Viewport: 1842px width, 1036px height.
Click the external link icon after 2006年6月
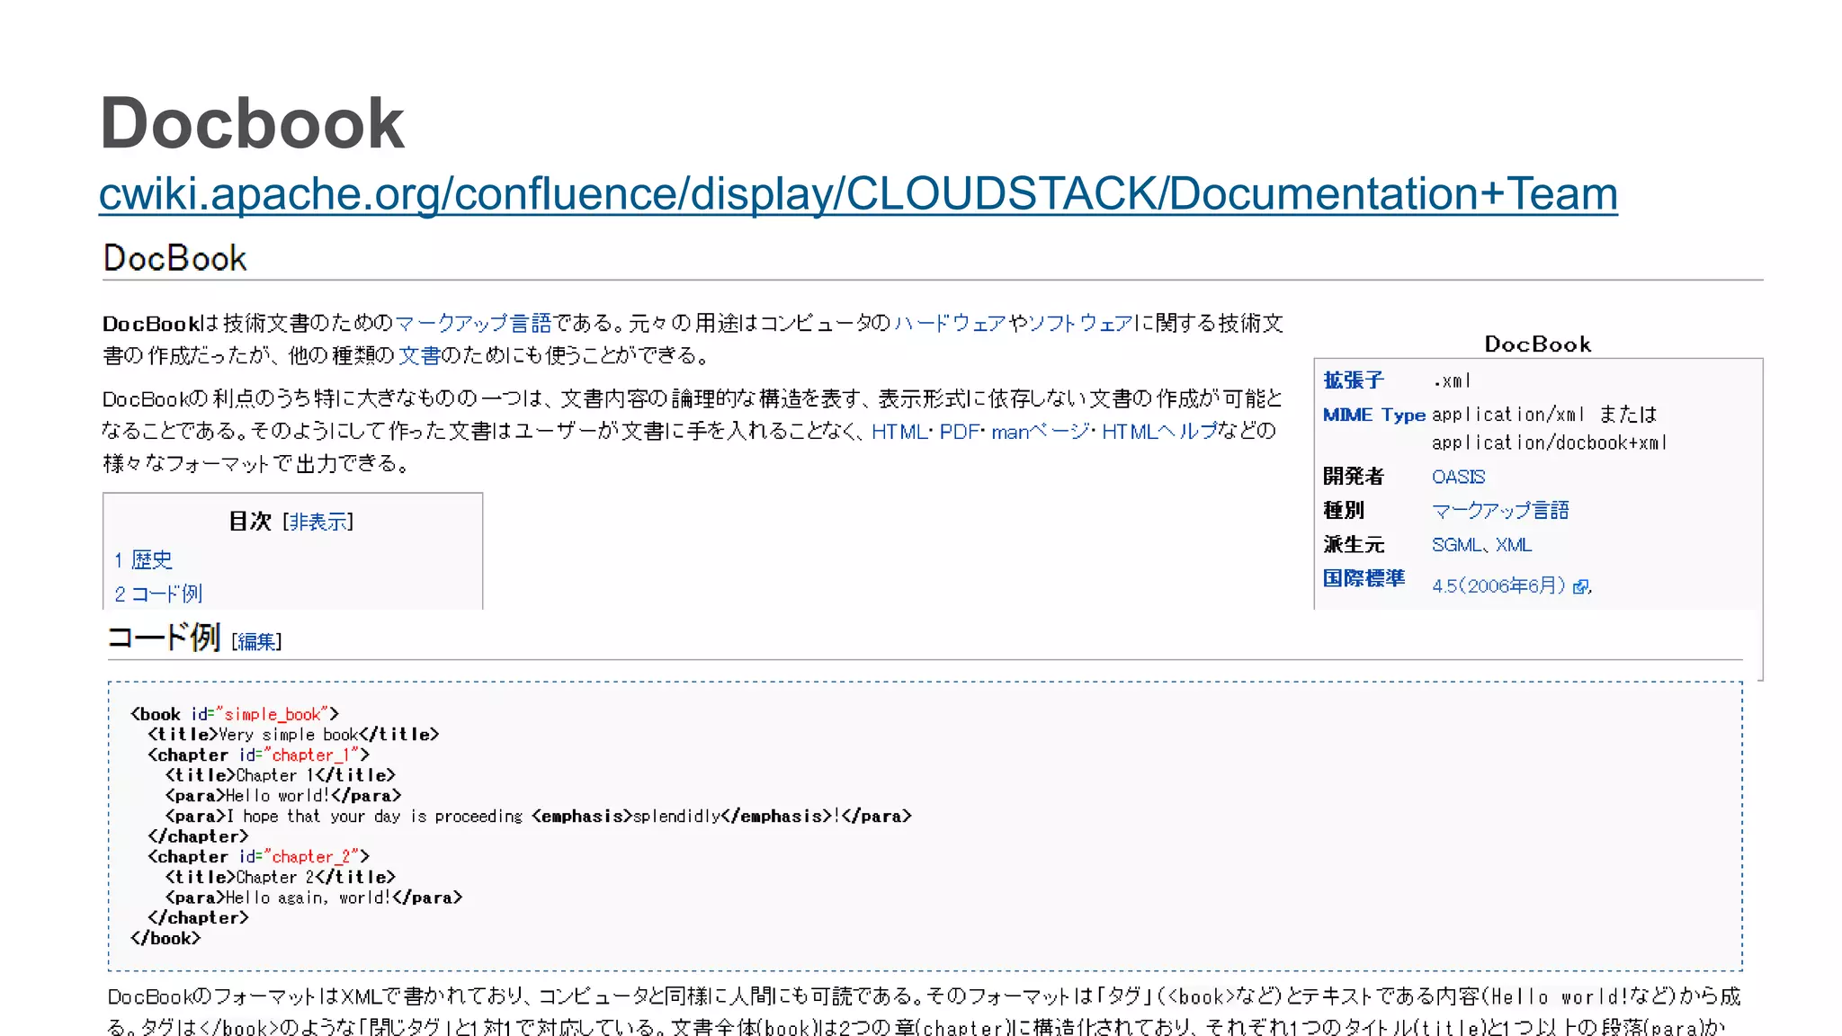coord(1580,587)
